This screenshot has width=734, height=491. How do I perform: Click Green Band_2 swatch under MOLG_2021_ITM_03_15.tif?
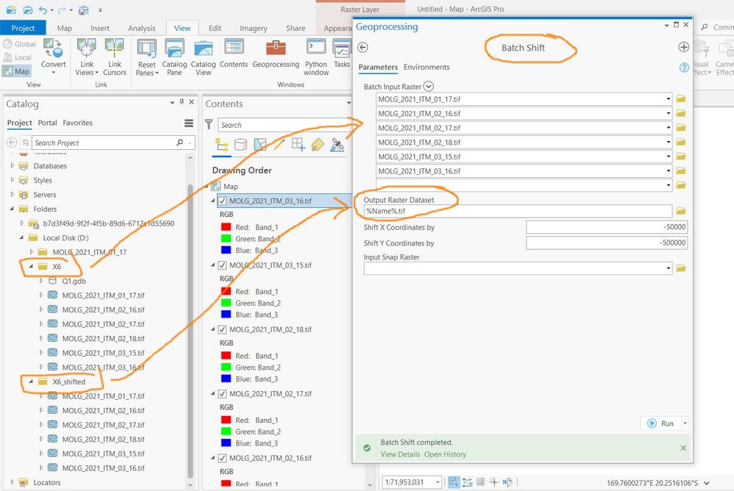226,303
